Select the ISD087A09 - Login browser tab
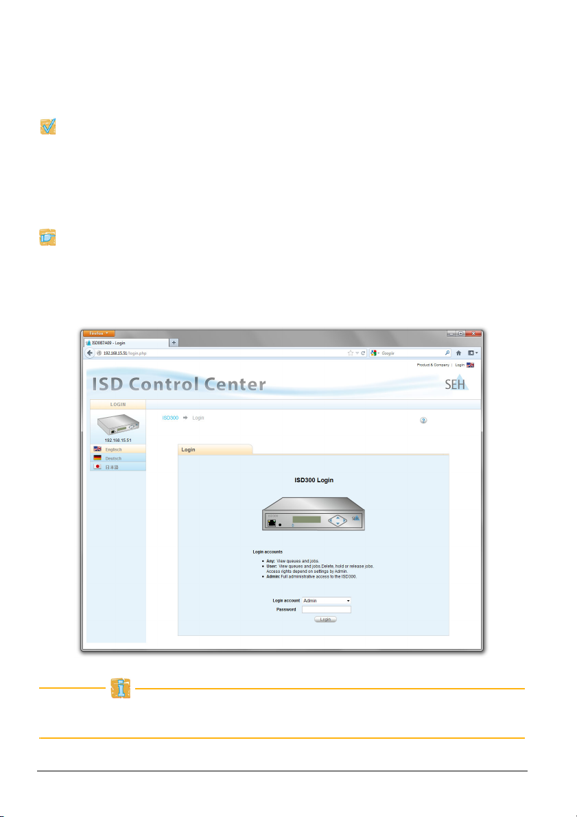Image resolution: width=577 pixels, height=817 pixels. click(x=126, y=343)
